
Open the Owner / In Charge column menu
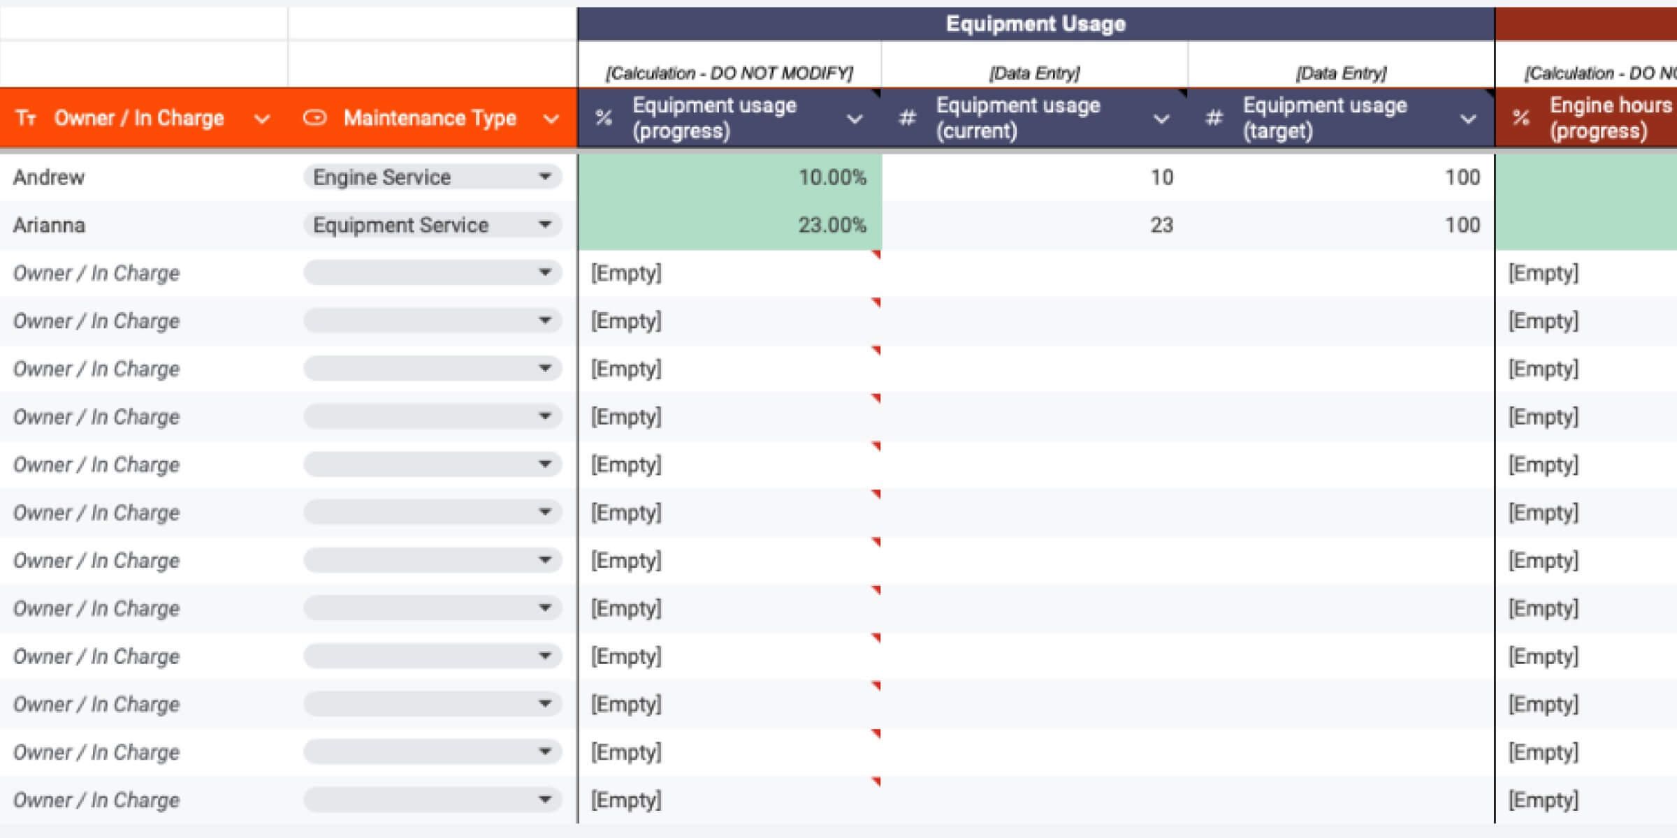coord(263,117)
